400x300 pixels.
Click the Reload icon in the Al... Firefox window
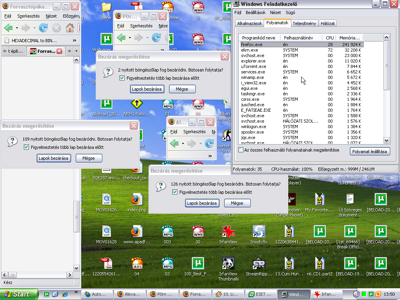tap(209, 143)
